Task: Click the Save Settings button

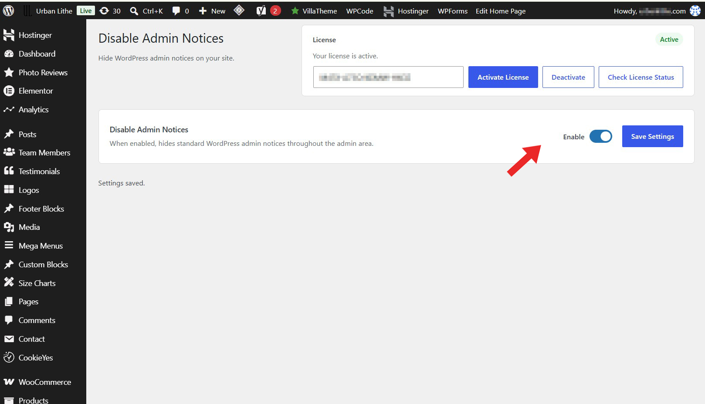Action: pyautogui.click(x=652, y=136)
